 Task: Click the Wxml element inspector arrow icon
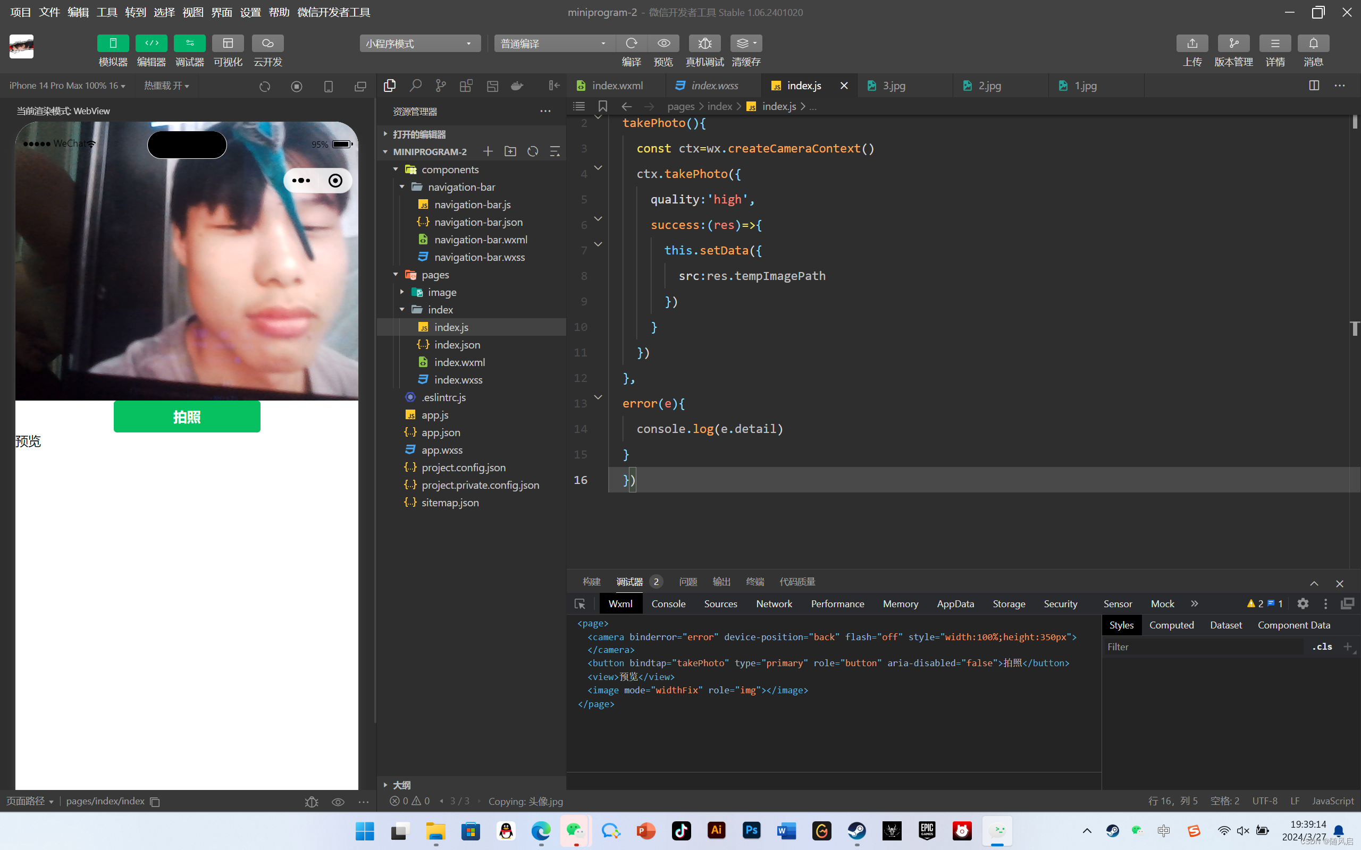point(580,604)
